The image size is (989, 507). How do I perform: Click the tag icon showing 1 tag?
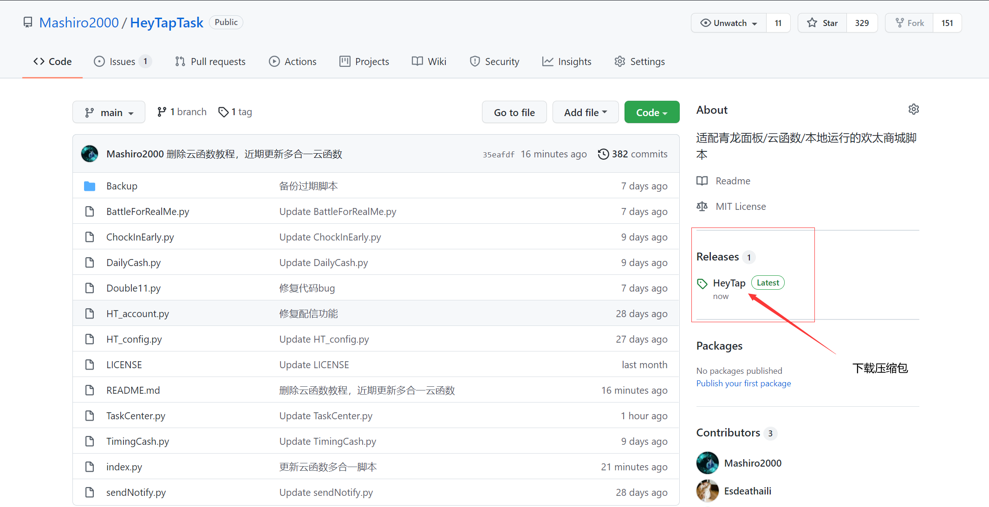[223, 112]
